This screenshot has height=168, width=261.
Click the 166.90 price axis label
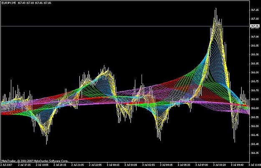tap(255, 55)
